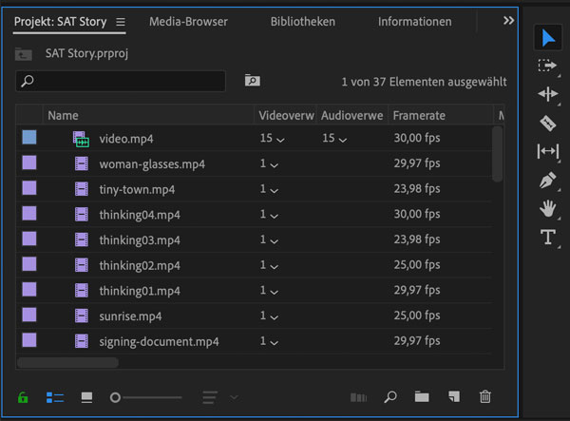The height and width of the screenshot is (421, 570).
Task: Switch to the Media-Browser tab
Action: tap(188, 22)
